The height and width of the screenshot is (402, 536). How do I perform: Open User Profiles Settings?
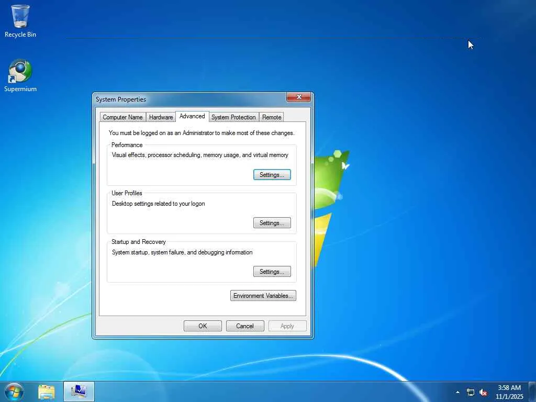pos(272,223)
